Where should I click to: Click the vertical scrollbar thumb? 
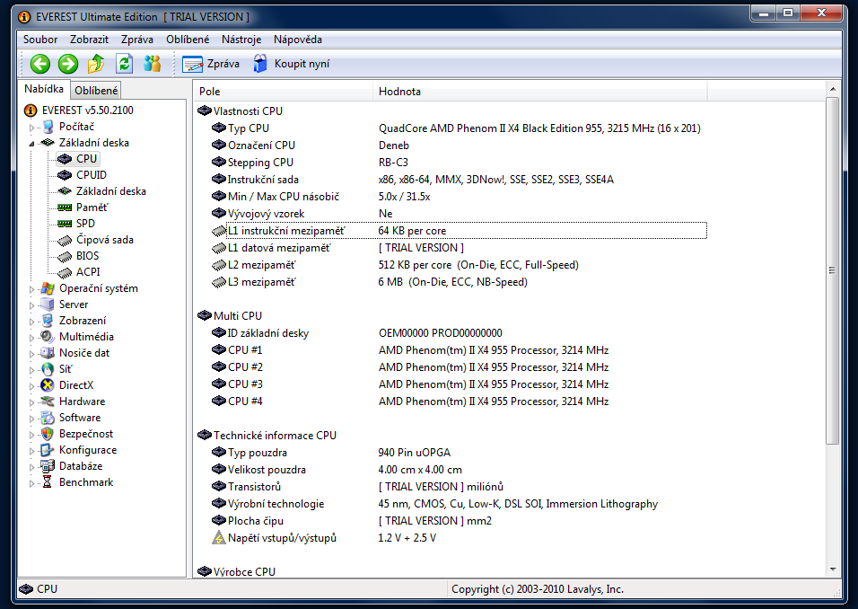(x=832, y=270)
